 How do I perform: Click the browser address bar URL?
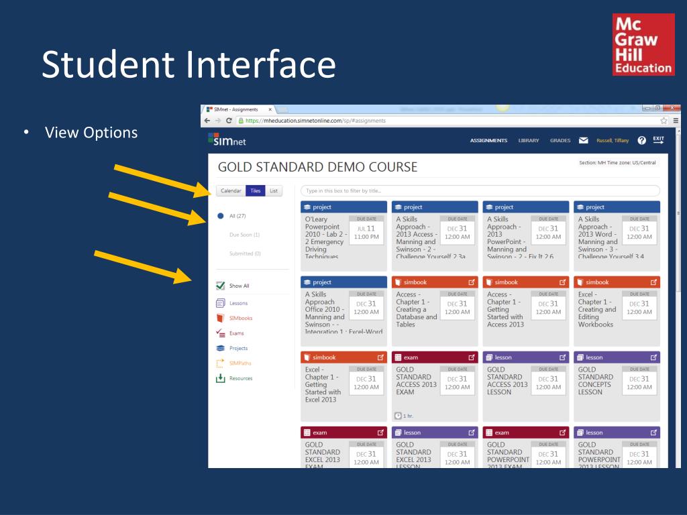pyautogui.click(x=315, y=121)
